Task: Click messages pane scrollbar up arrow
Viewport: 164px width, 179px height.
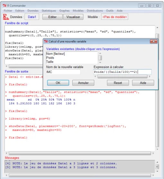Action: tap(157, 162)
